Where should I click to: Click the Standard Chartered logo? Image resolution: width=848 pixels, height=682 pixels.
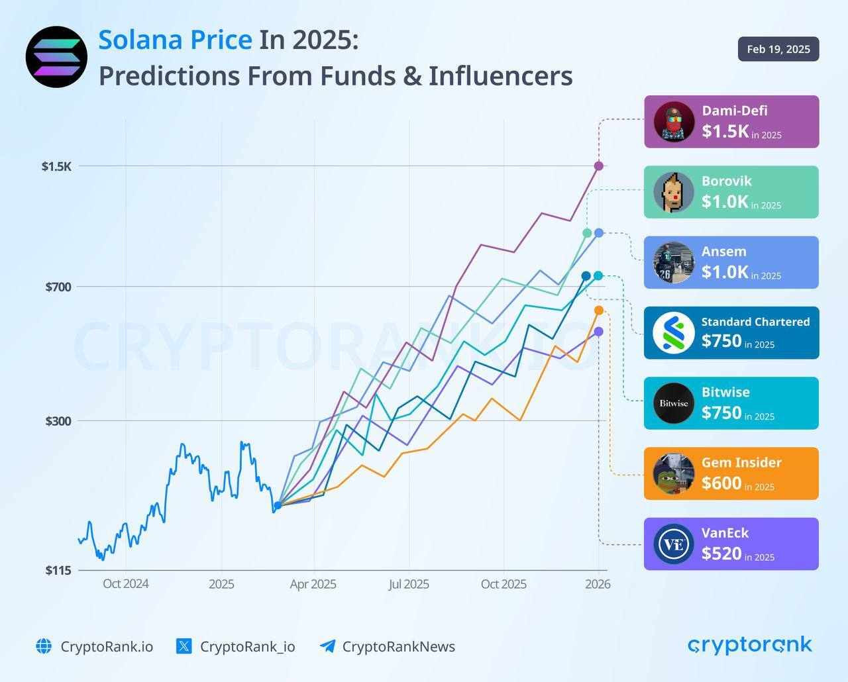[x=674, y=333]
